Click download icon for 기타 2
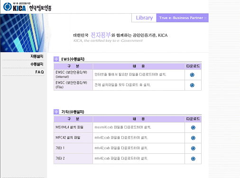The image size is (240, 178). [193, 159]
